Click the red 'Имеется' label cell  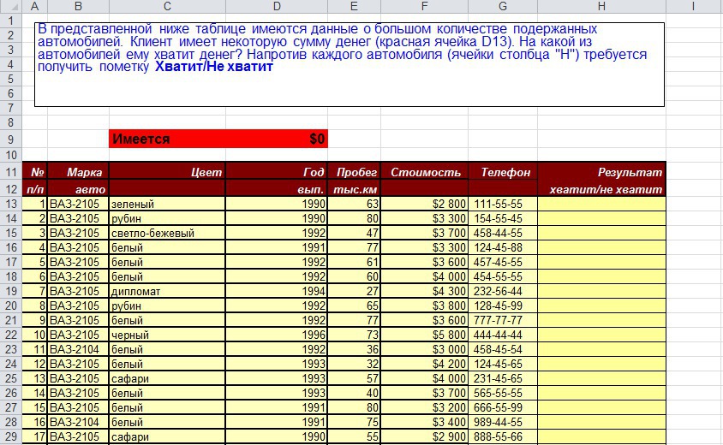coord(167,139)
